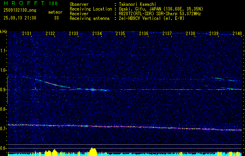Image resolution: width=245 pixels, height=156 pixels.
Task: Select the file name 2509132130.png
Action: click(20, 11)
